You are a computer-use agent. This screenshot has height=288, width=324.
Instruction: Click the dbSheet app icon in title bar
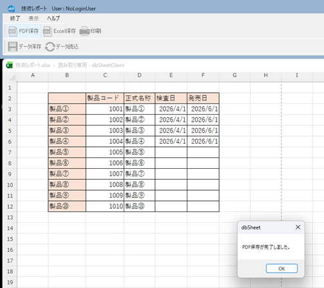coord(11,8)
